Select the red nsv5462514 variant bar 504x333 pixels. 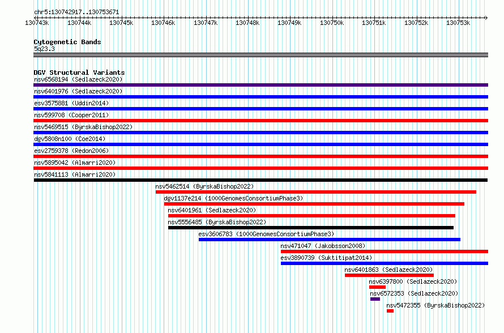click(x=316, y=192)
